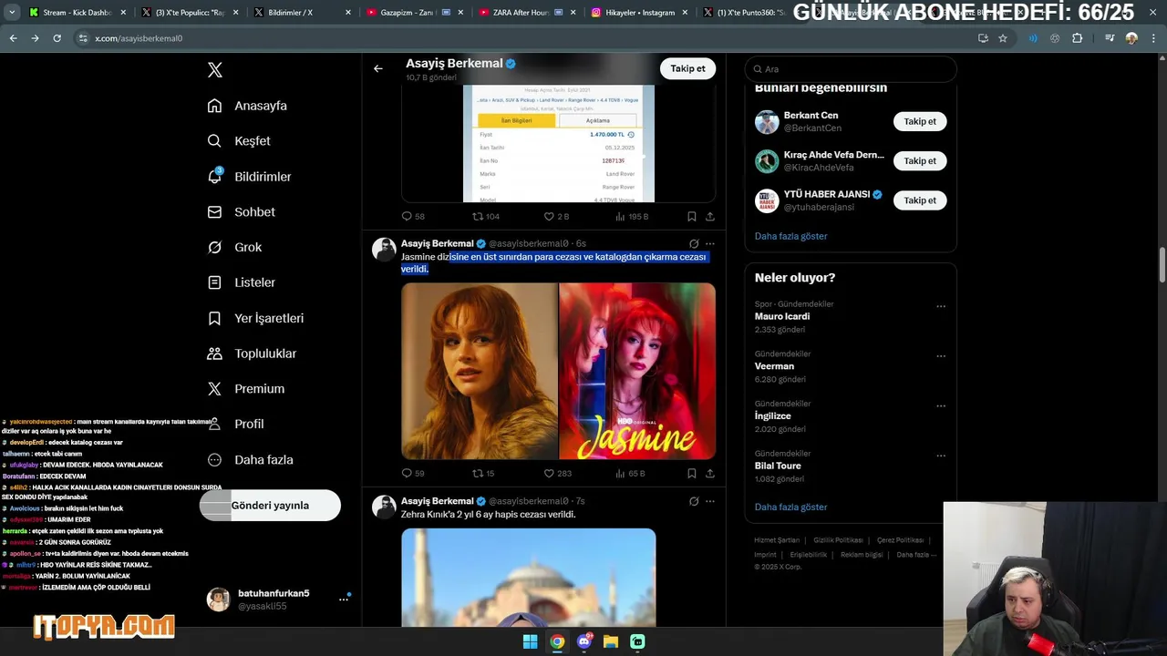Open options for Mauro Icardi trend
Screen dimensions: 1167x656
[941, 306]
